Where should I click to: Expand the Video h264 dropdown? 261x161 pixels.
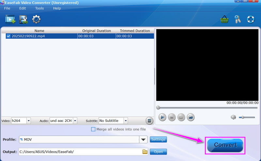[29, 121]
